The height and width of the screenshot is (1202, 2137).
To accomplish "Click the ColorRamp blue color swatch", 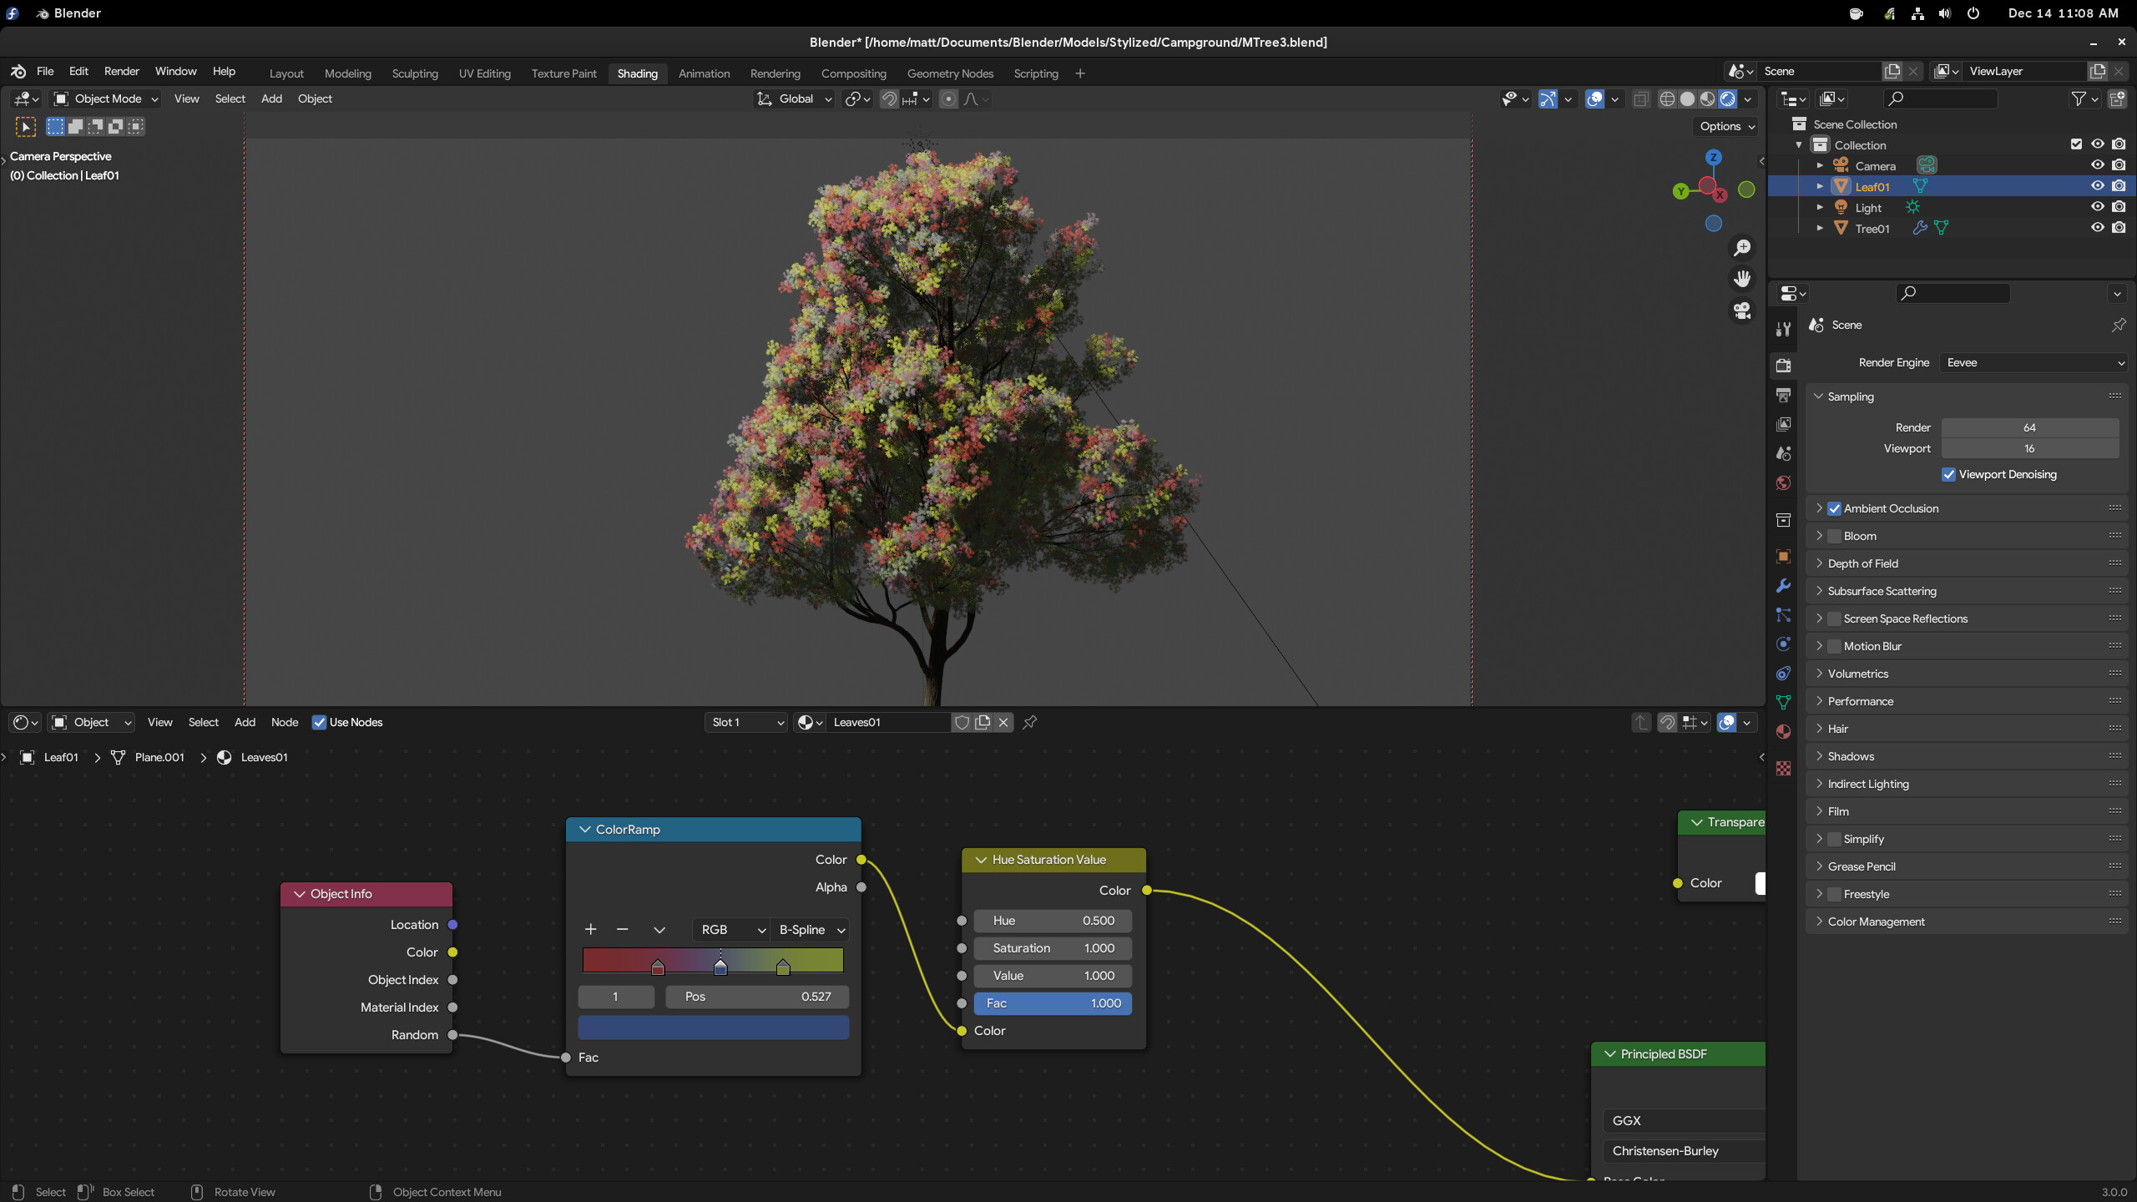I will [714, 1028].
